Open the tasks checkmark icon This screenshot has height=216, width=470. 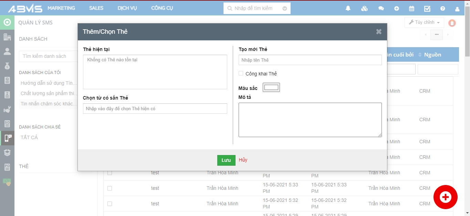(427, 9)
